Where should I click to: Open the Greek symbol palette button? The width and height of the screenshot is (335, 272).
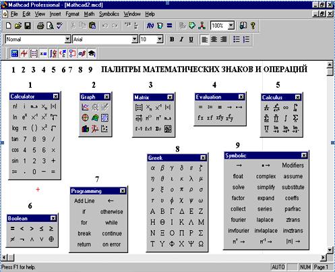point(82,53)
